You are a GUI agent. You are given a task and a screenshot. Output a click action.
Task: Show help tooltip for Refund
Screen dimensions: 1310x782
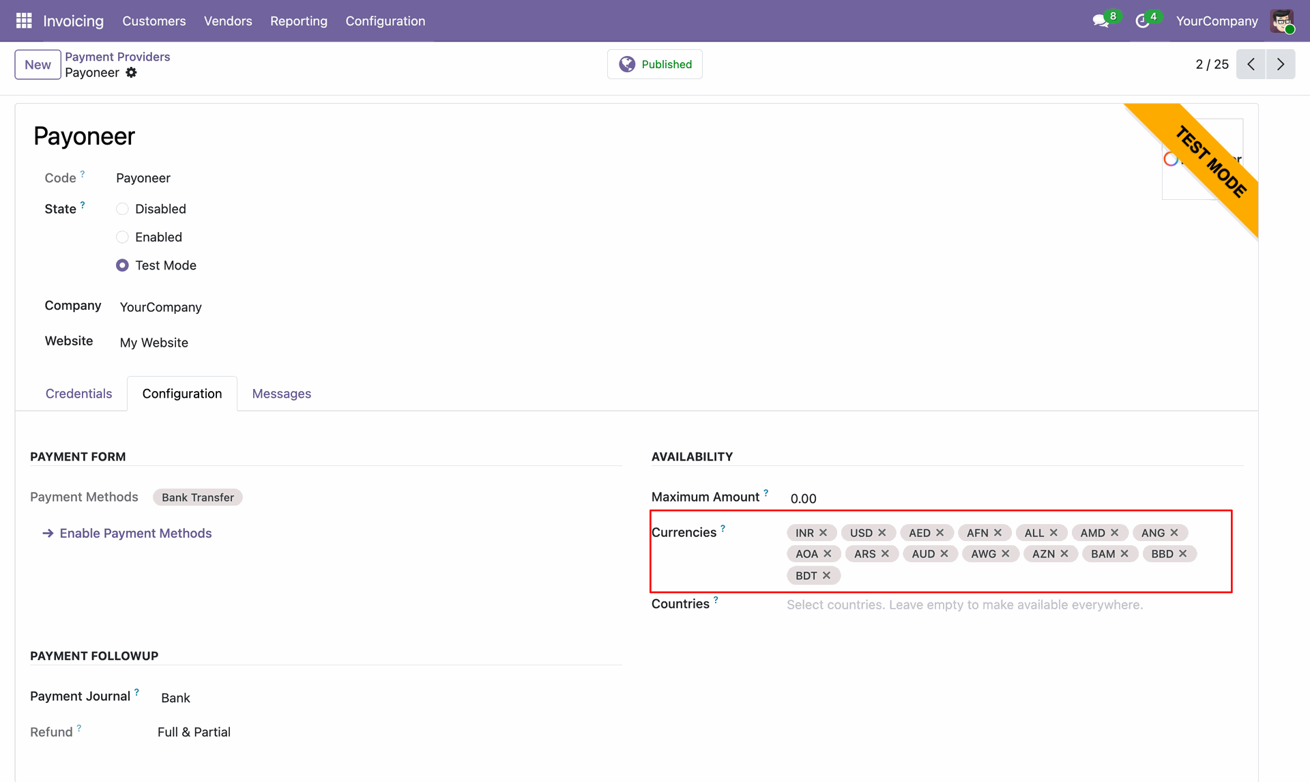(79, 727)
